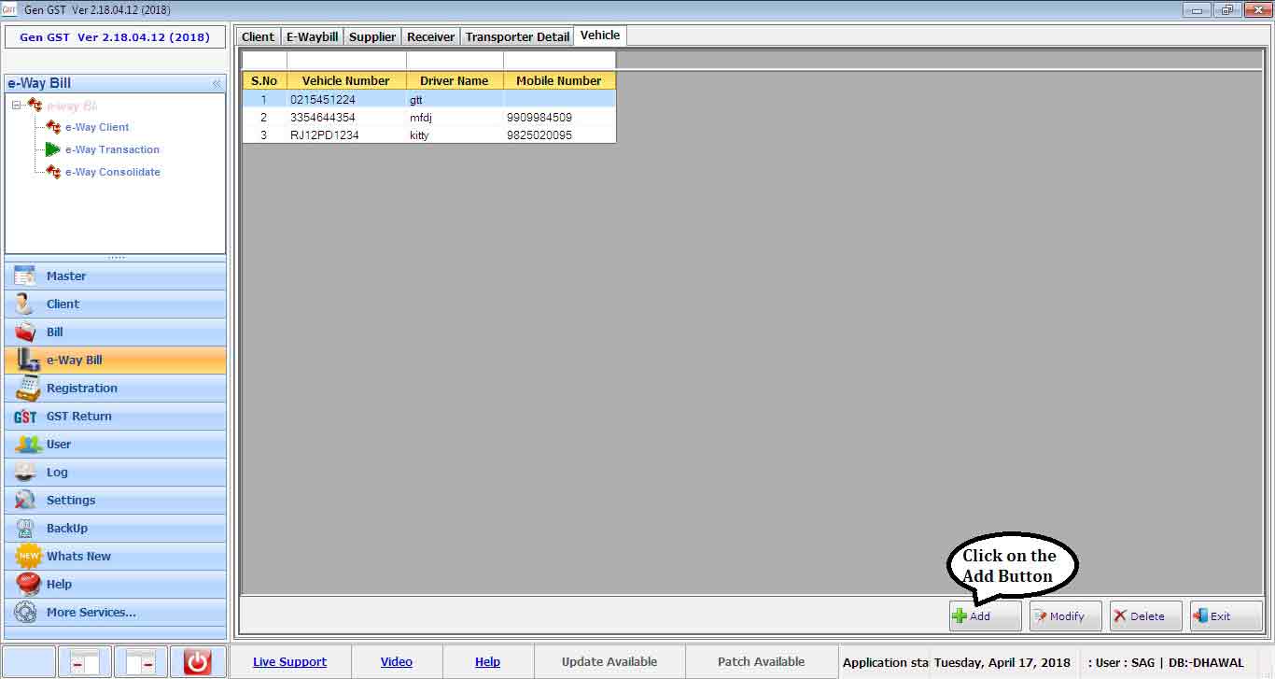Collapse the e-Way Bill panel with chevrons

click(x=217, y=83)
